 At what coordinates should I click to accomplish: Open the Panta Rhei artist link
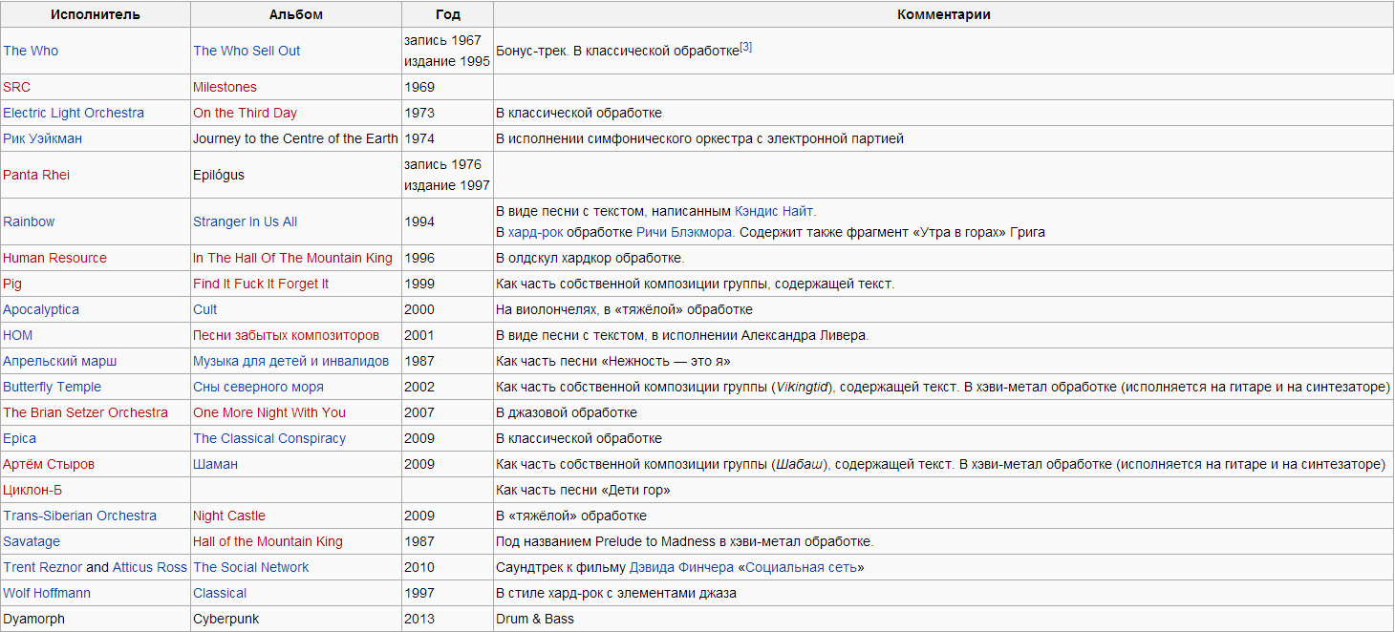(36, 175)
